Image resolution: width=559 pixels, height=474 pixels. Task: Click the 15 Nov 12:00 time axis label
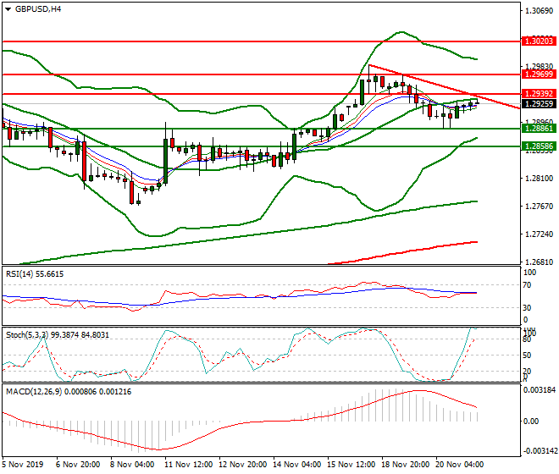pyautogui.click(x=351, y=465)
